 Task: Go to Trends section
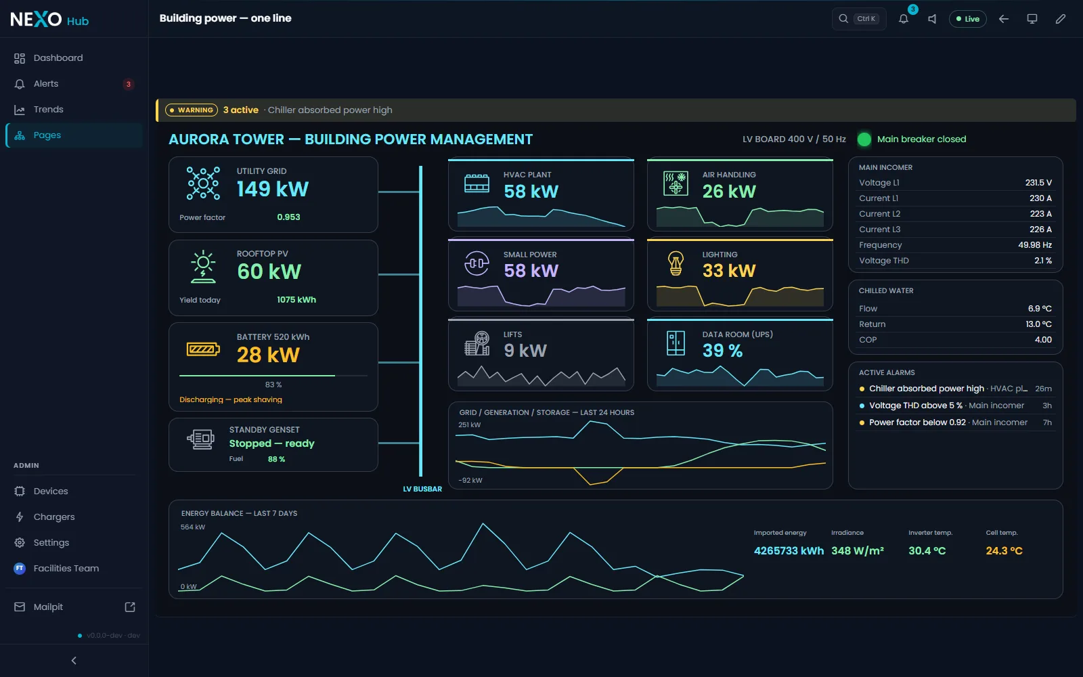tap(74, 110)
